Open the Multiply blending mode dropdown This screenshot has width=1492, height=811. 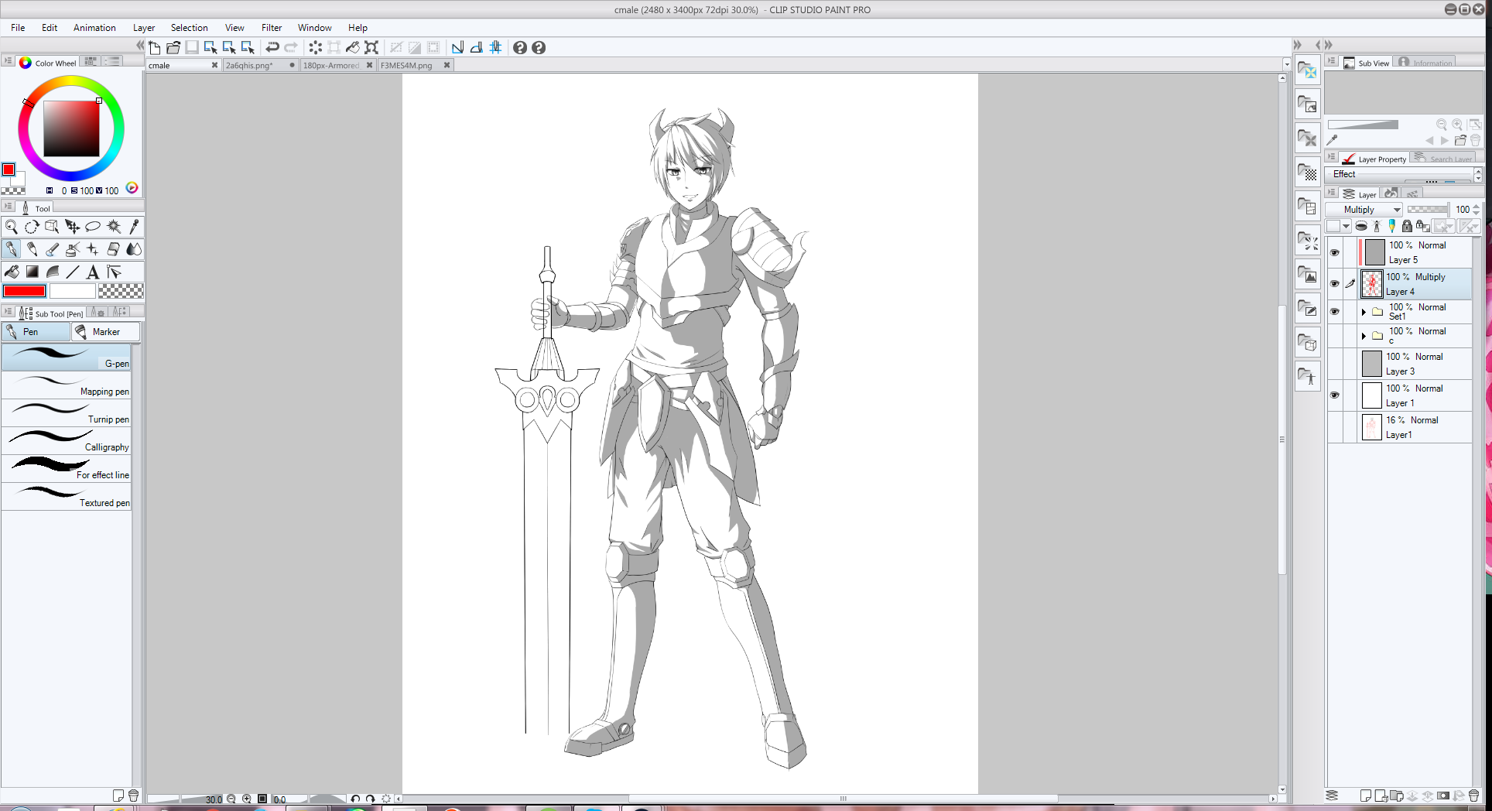[1364, 210]
